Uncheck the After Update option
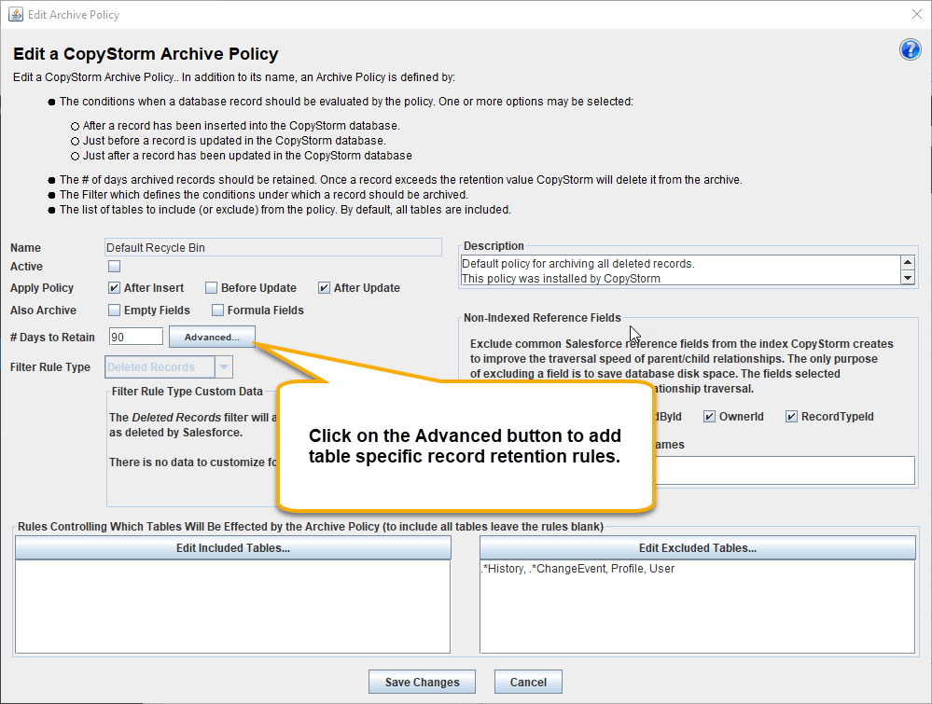Image resolution: width=932 pixels, height=704 pixels. point(326,287)
